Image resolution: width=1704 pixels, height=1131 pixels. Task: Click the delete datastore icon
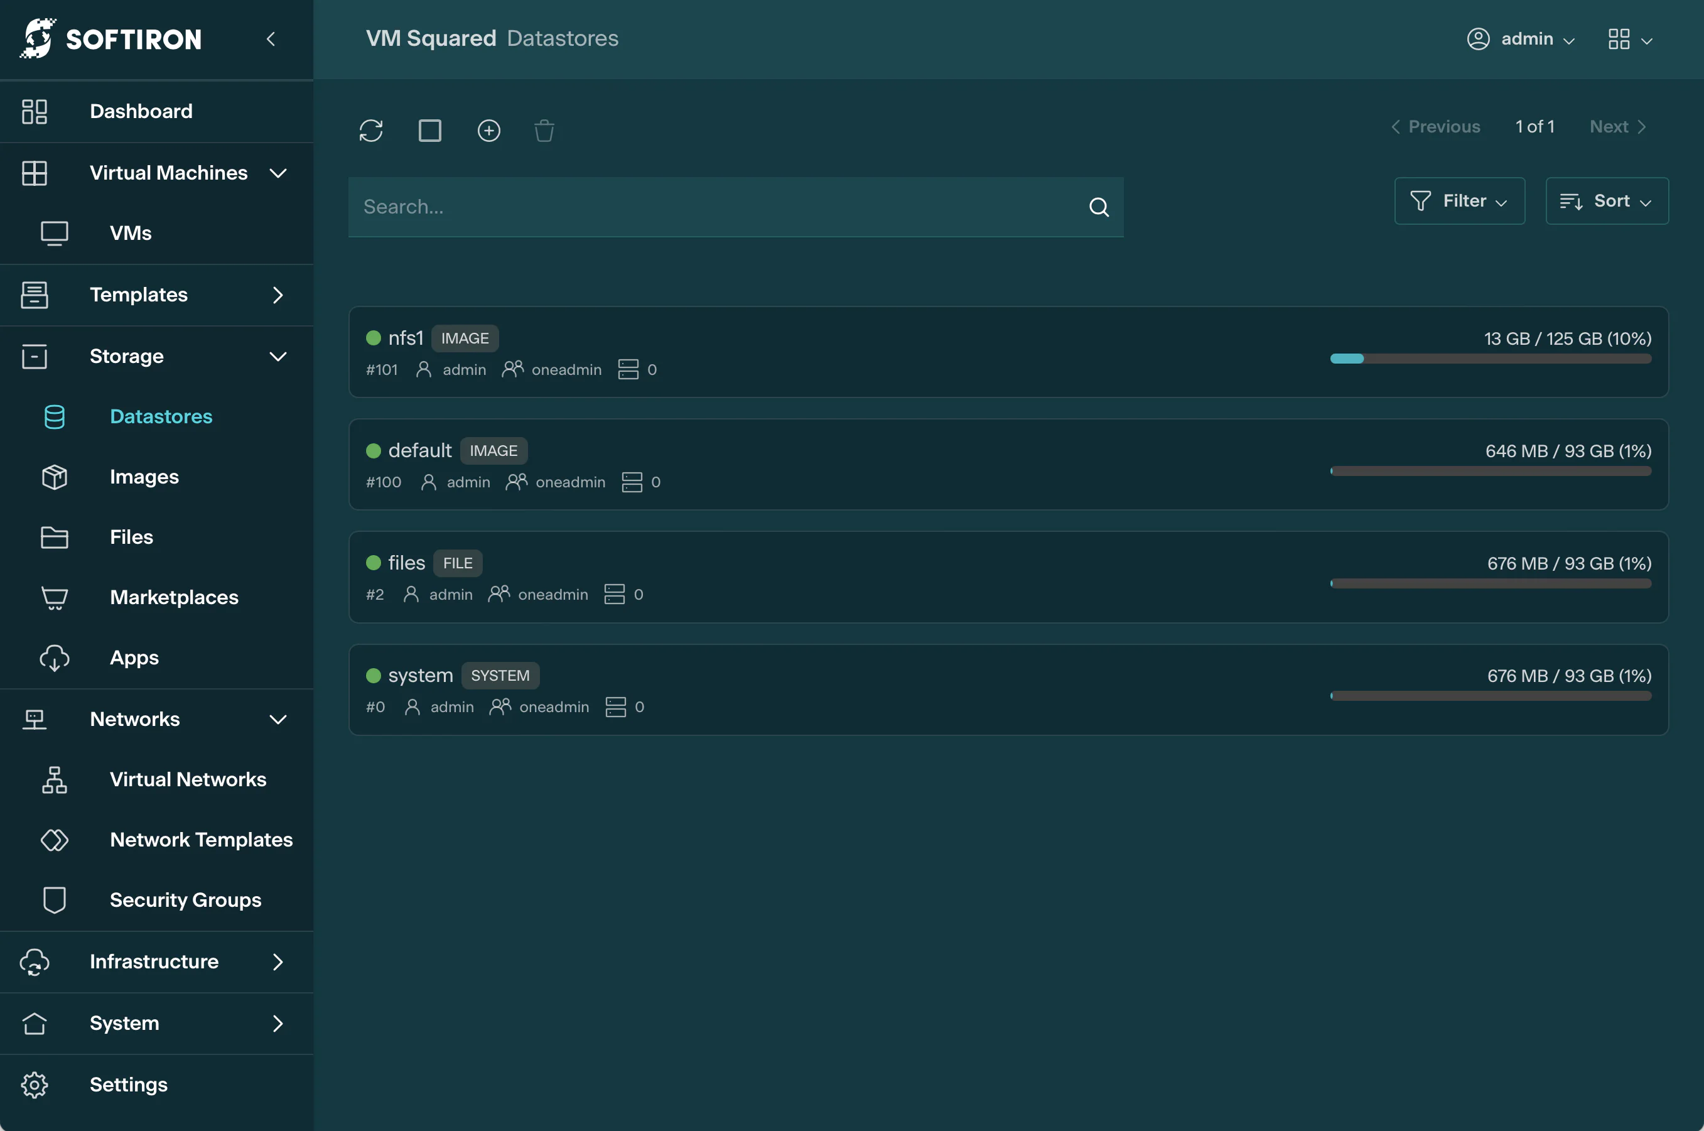coord(544,130)
